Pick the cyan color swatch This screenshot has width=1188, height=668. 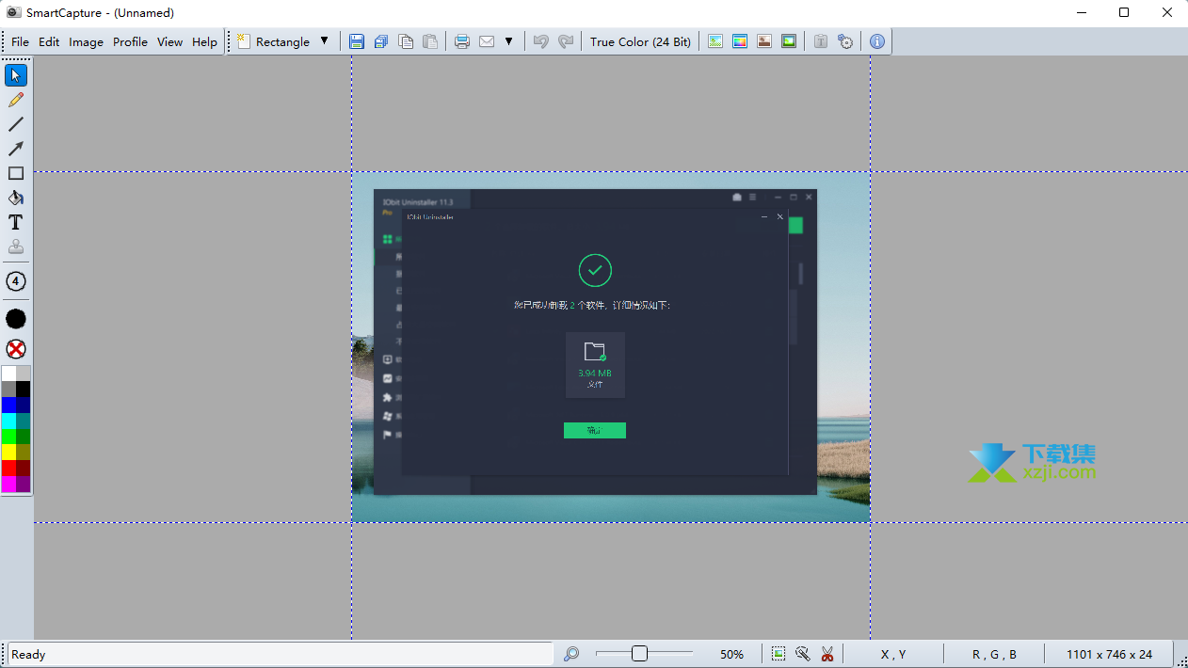tap(8, 421)
